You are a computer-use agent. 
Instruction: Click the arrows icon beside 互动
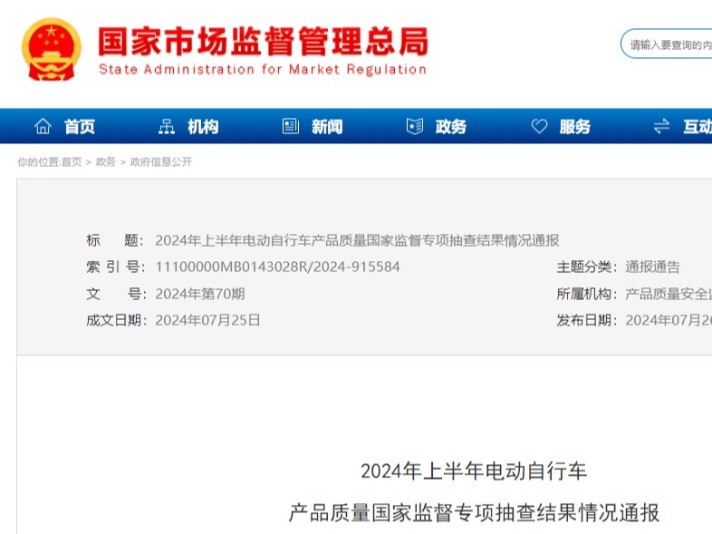(x=662, y=127)
